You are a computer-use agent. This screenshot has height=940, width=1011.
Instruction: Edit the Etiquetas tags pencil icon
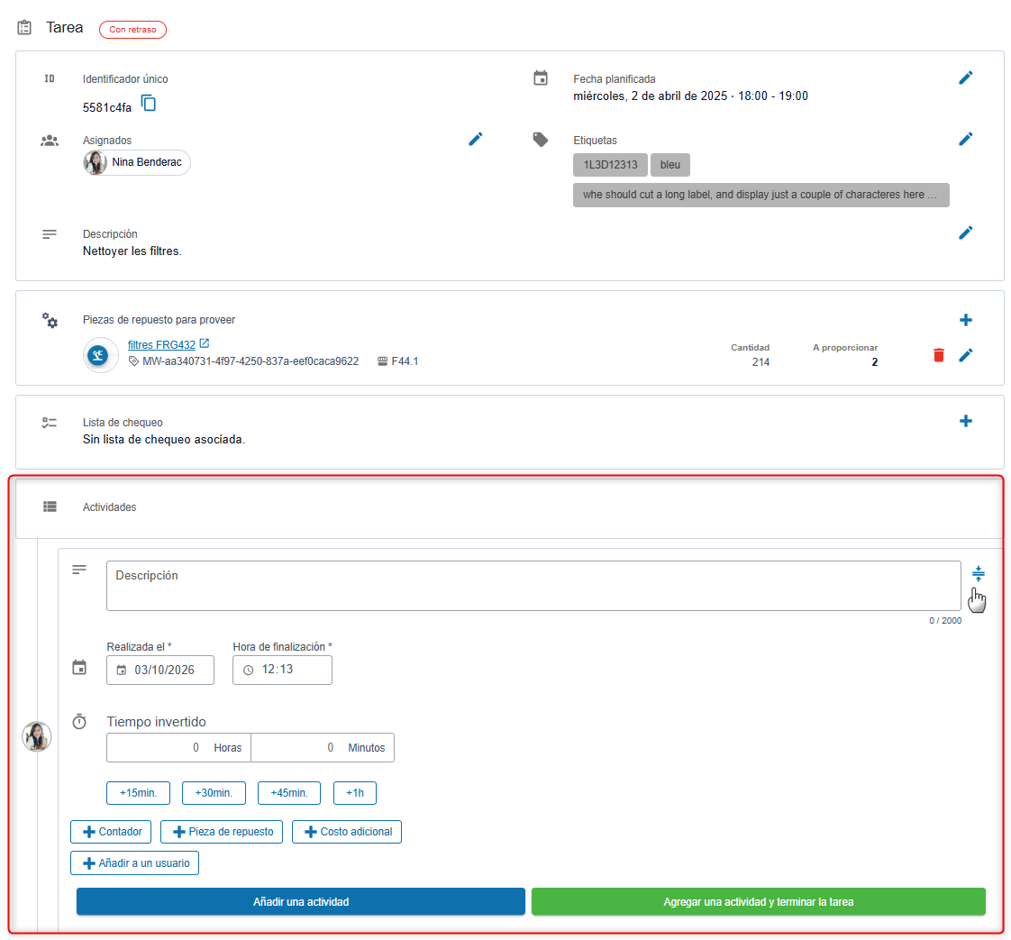[965, 139]
